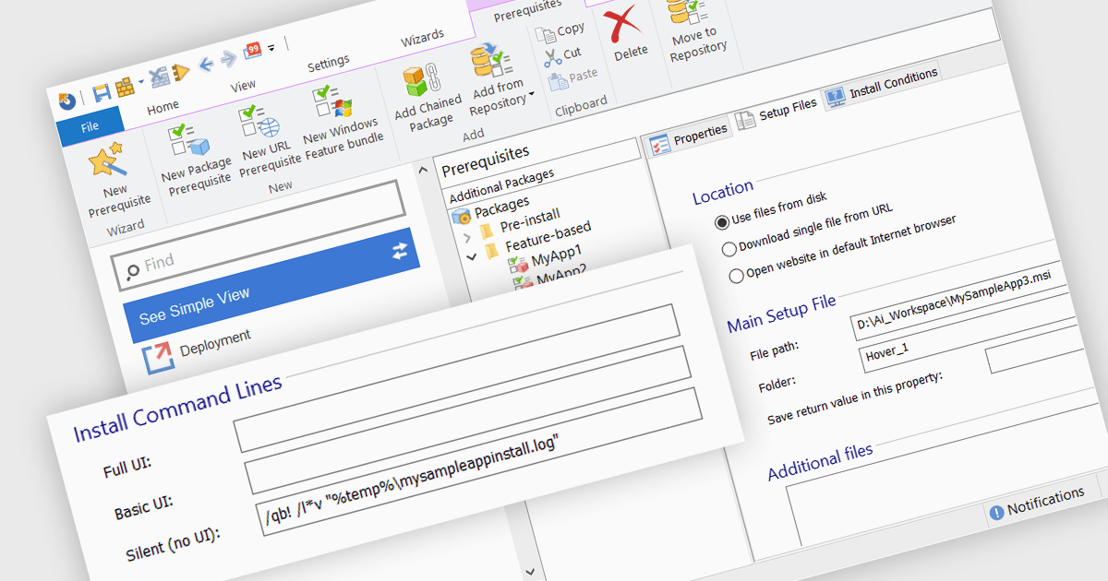
Task: Click the scroll down arrow of the left pane
Action: pos(529,571)
